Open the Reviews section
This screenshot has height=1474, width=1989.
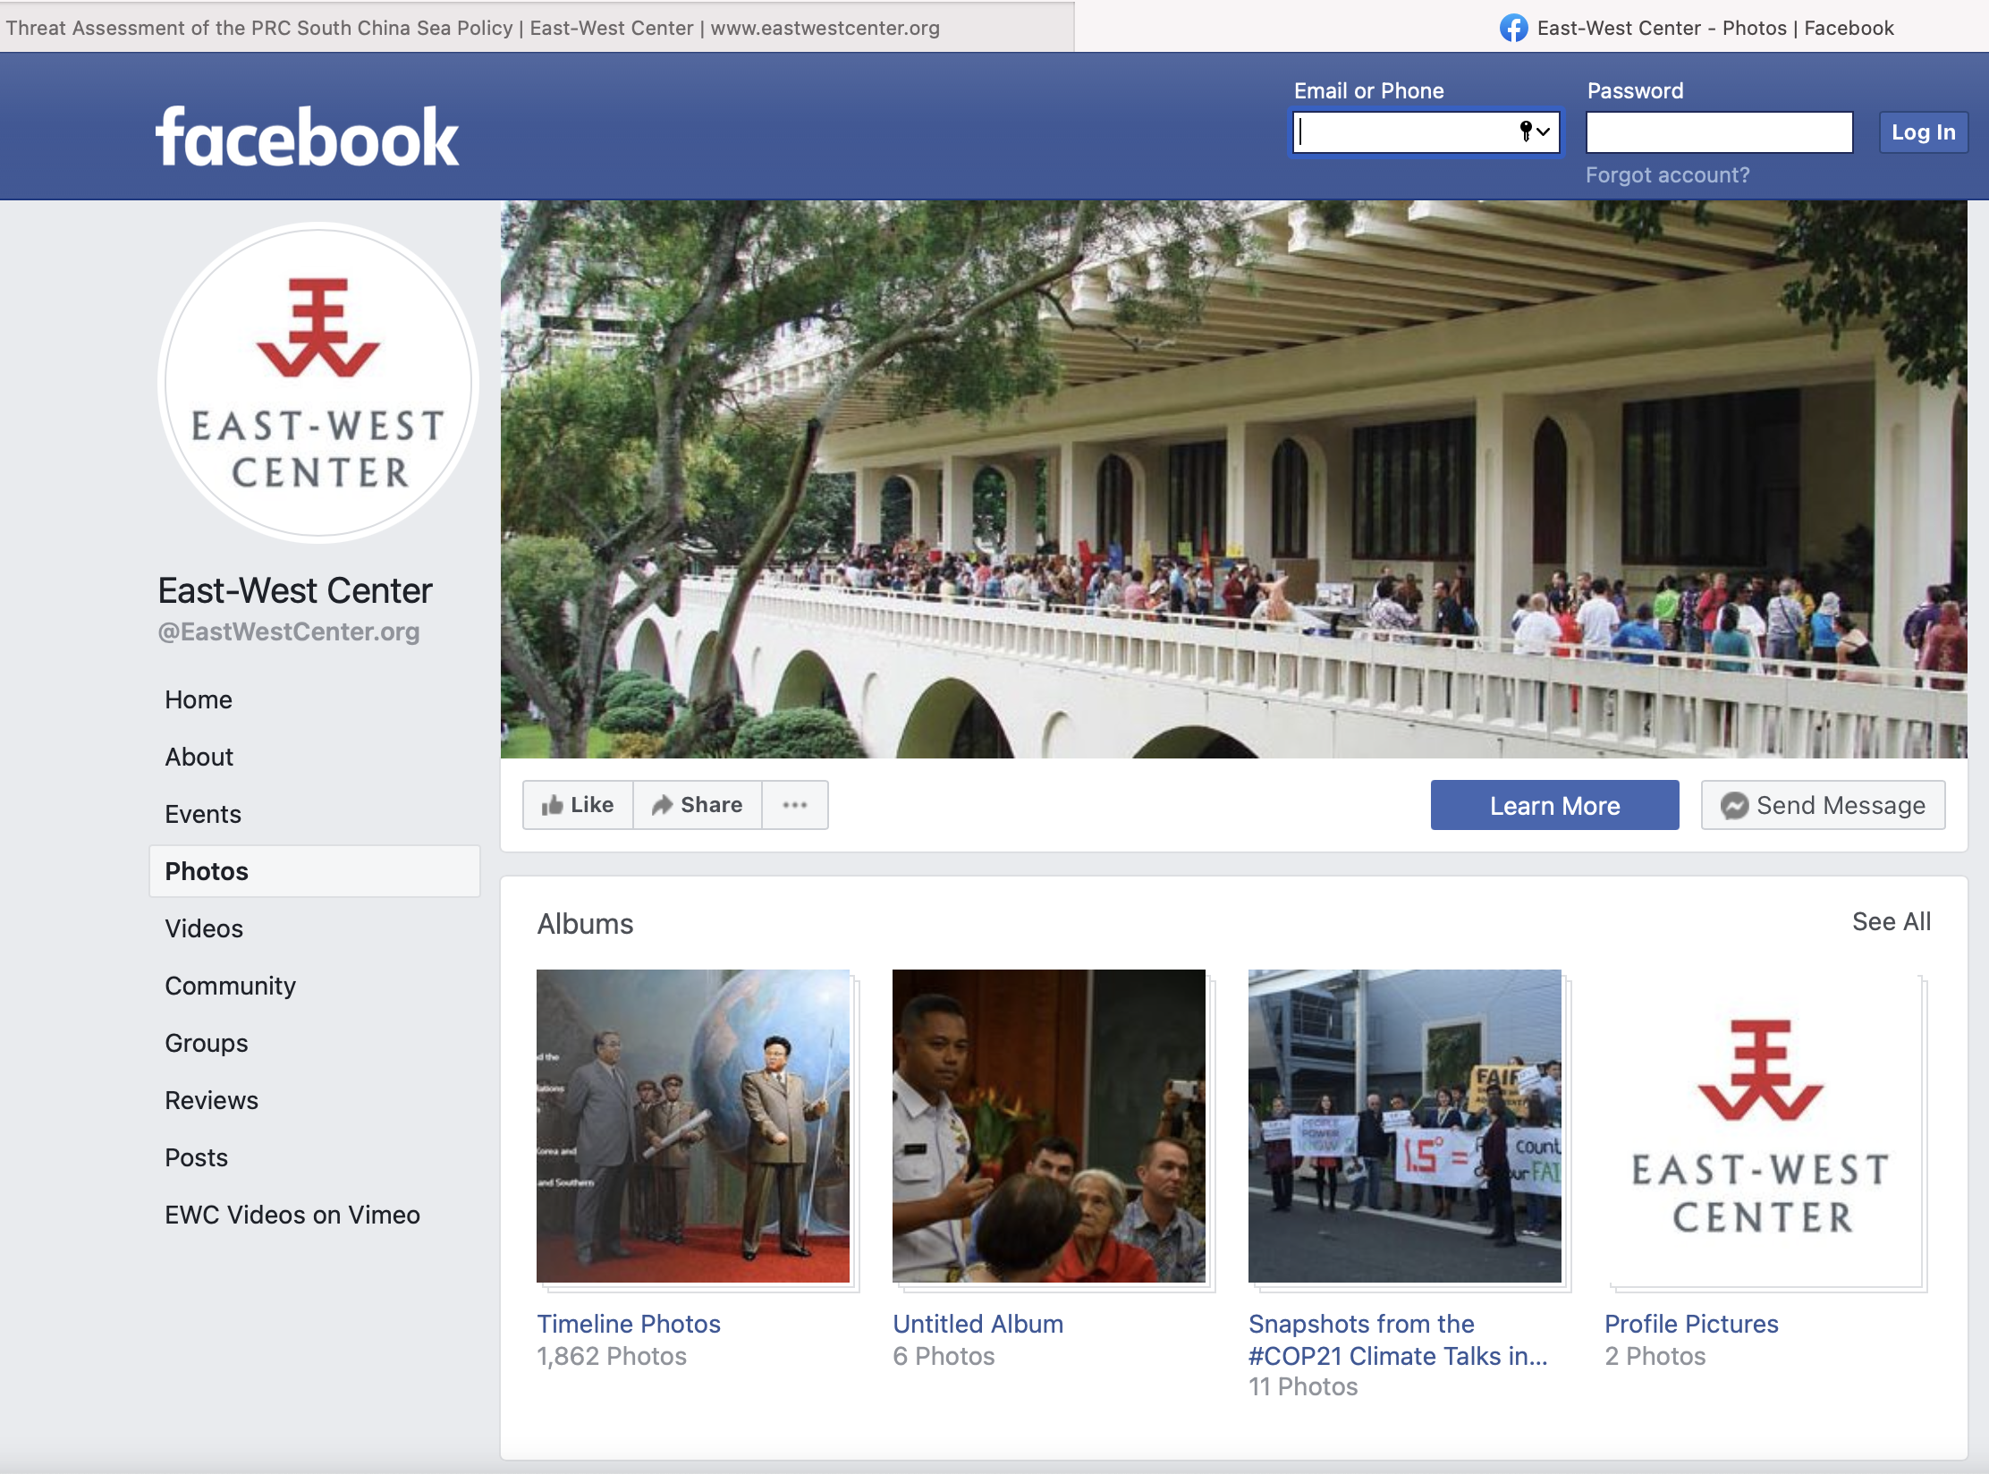[212, 1100]
